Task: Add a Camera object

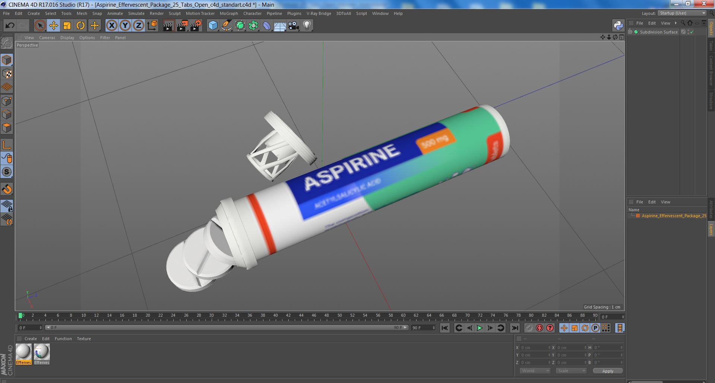Action: coord(294,25)
